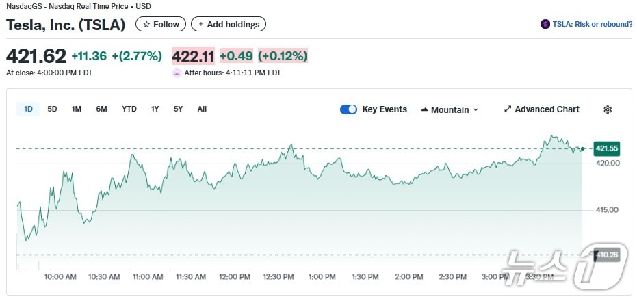Click the Mountain chart type icon
637x299 pixels.
pos(424,109)
